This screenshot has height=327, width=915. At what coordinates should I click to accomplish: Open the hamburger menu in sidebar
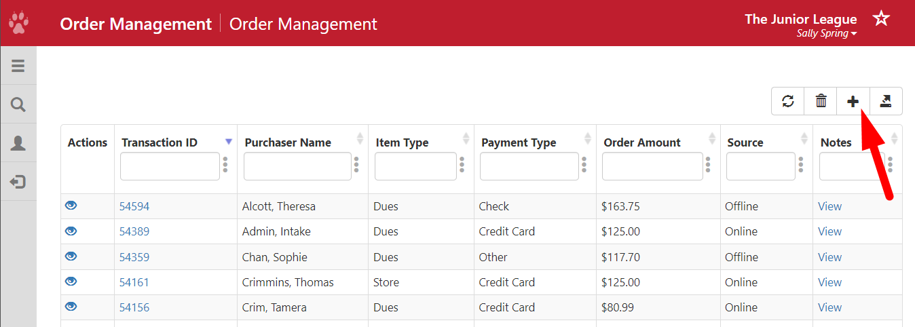click(18, 66)
